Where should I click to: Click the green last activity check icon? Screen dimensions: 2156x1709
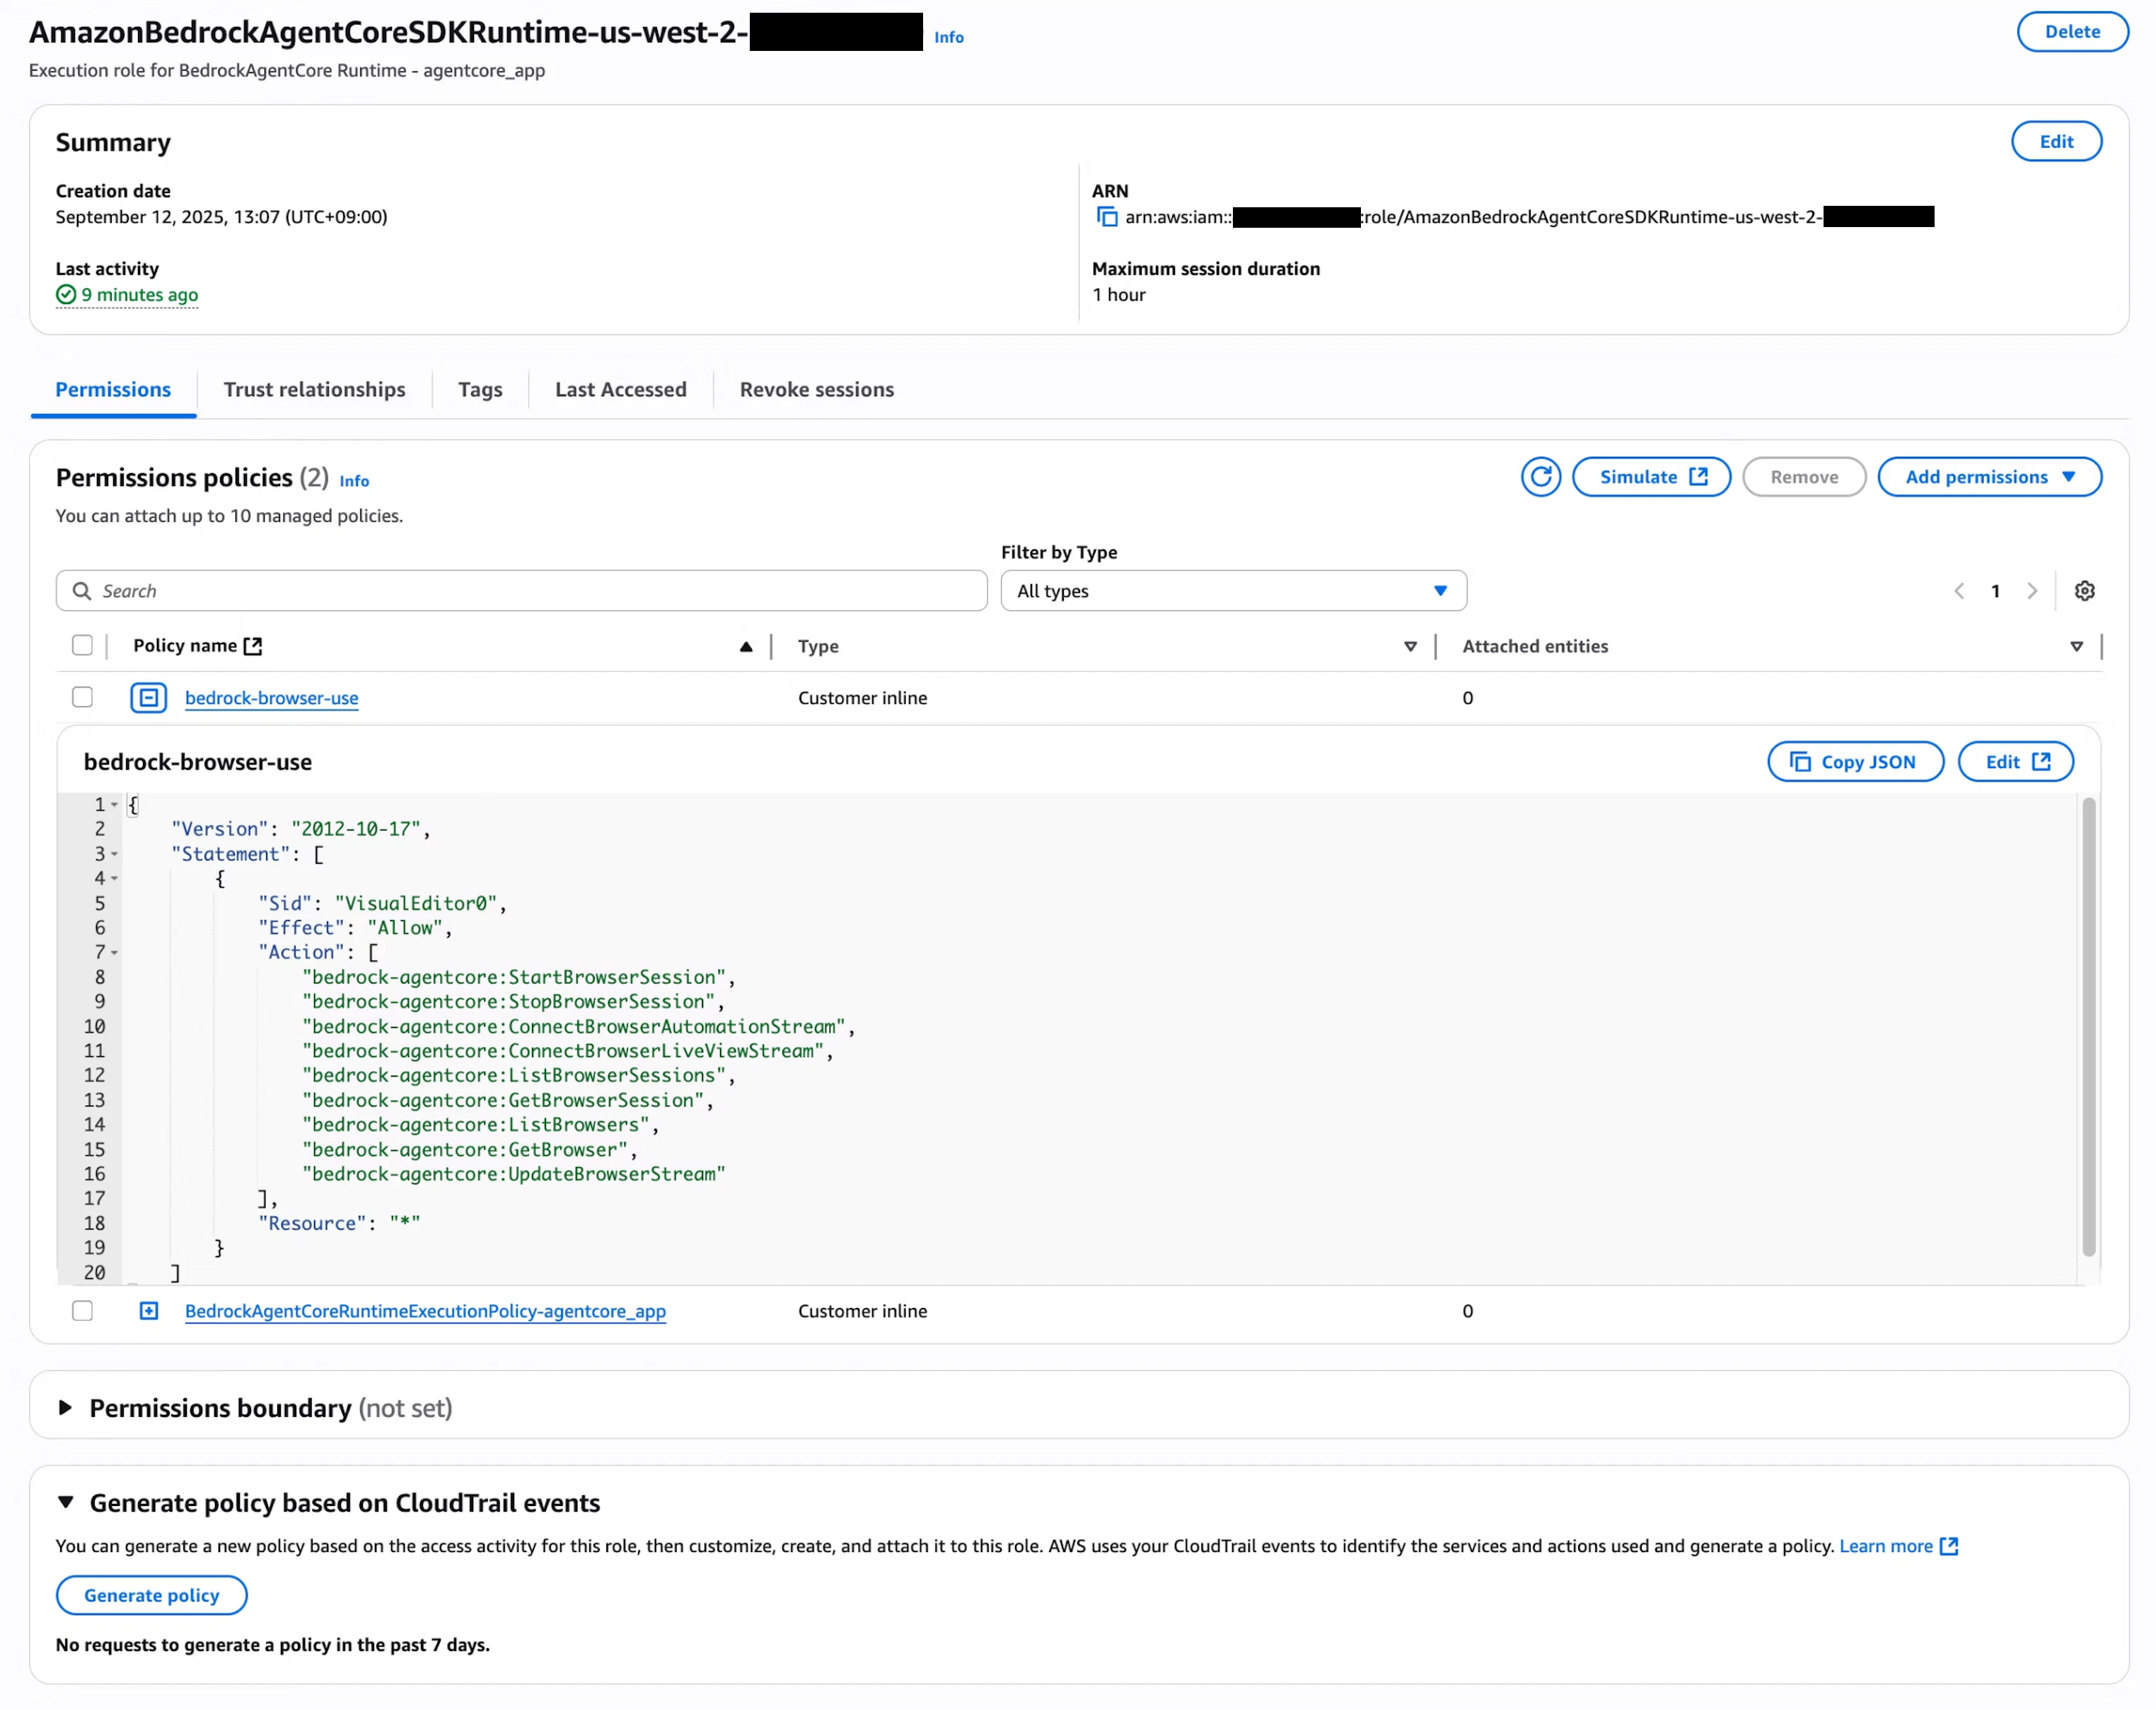(66, 295)
